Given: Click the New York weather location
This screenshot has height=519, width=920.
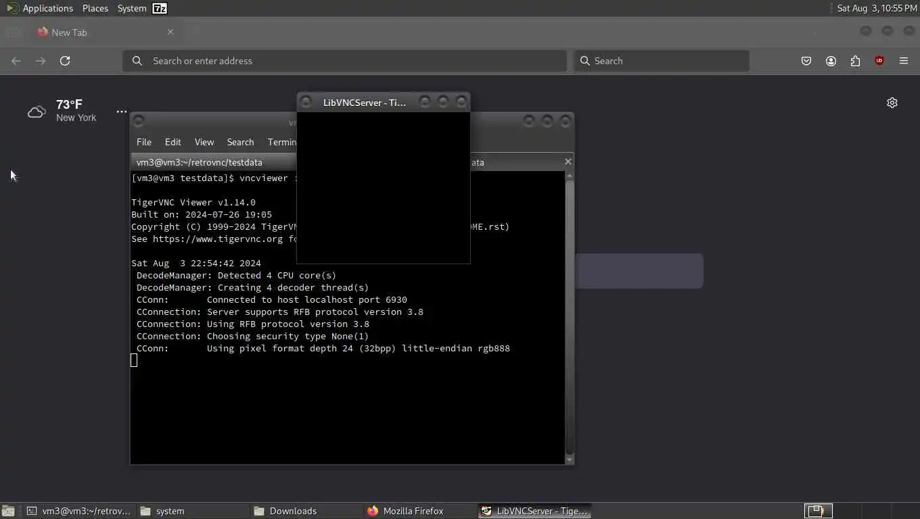Looking at the screenshot, I should (76, 118).
